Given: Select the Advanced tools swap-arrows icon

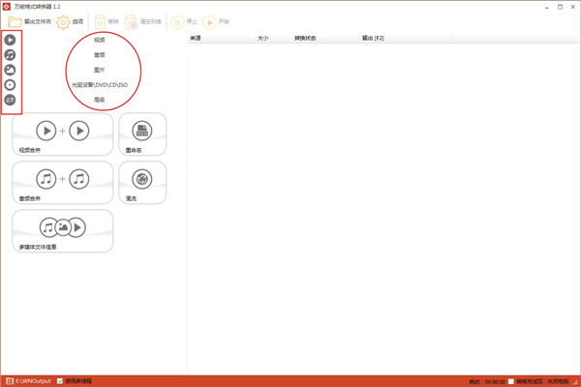Looking at the screenshot, I should 10,100.
